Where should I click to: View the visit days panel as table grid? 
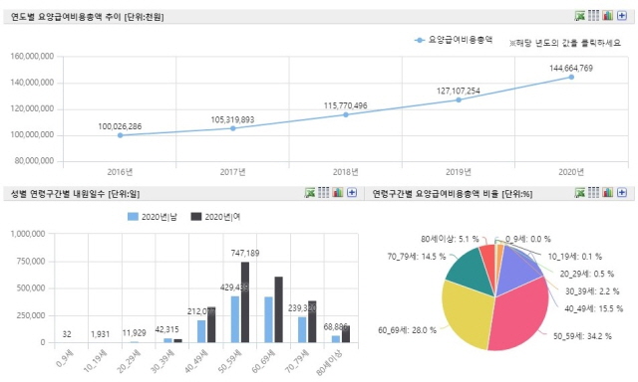pos(323,192)
